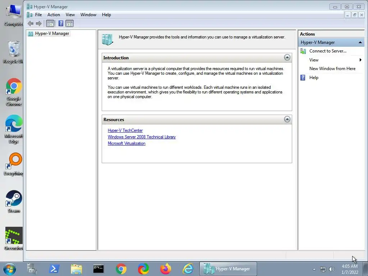Open Hyper-V TechCenter link
368x276 pixels.
click(125, 130)
